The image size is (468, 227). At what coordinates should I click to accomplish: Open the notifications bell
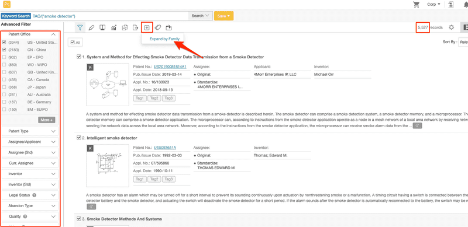pos(466,5)
